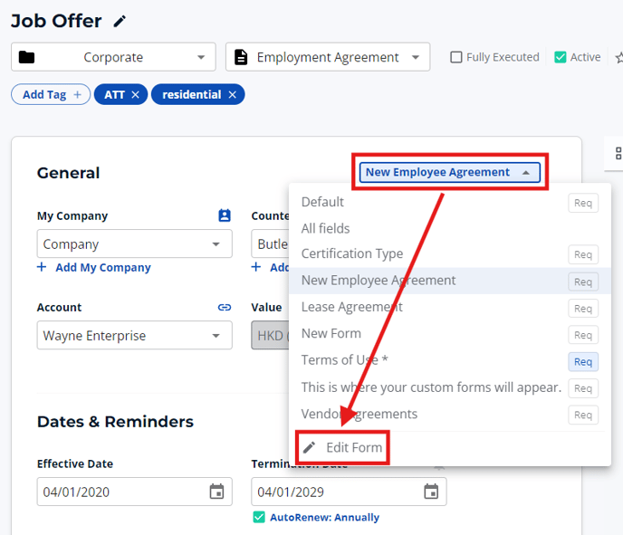This screenshot has width=623, height=535.
Task: Toggle the Fully Executed checkbox
Action: [x=456, y=57]
